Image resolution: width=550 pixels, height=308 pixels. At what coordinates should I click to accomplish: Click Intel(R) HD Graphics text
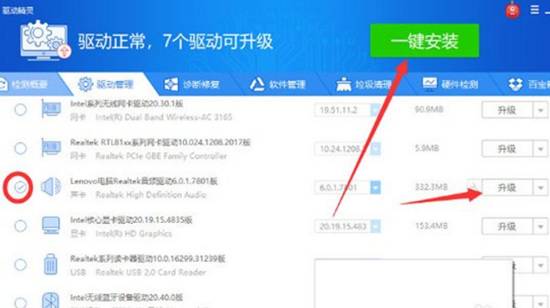(134, 234)
